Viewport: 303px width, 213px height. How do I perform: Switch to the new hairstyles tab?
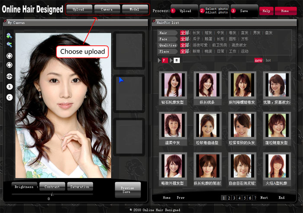click(x=258, y=60)
